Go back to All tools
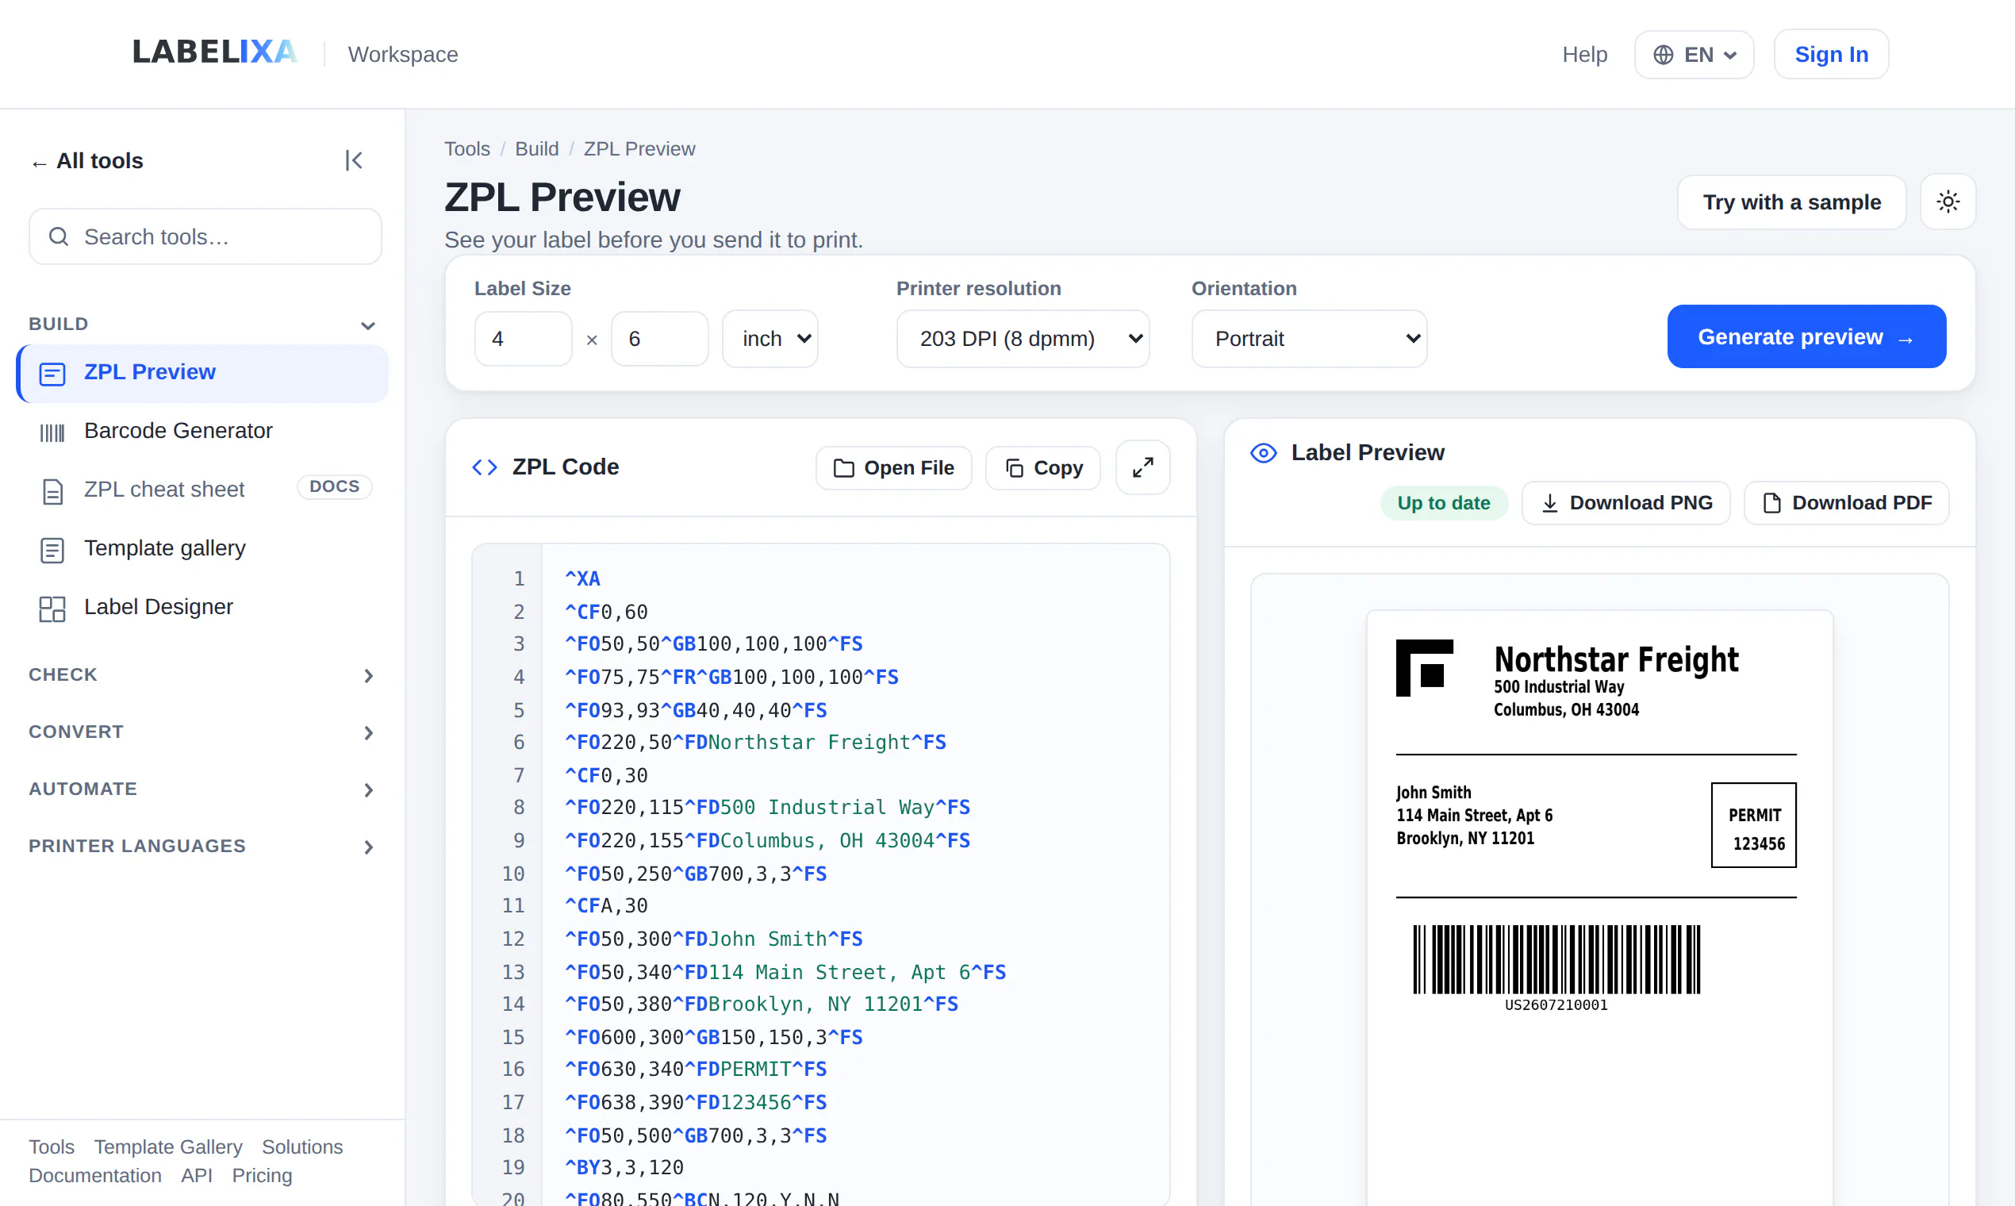 pos(88,161)
